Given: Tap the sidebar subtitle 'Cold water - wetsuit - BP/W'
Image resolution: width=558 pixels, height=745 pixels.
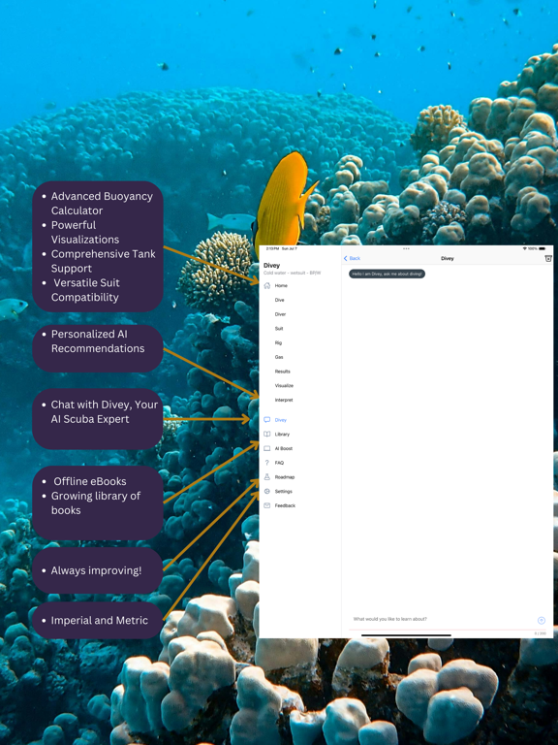Looking at the screenshot, I should (293, 274).
